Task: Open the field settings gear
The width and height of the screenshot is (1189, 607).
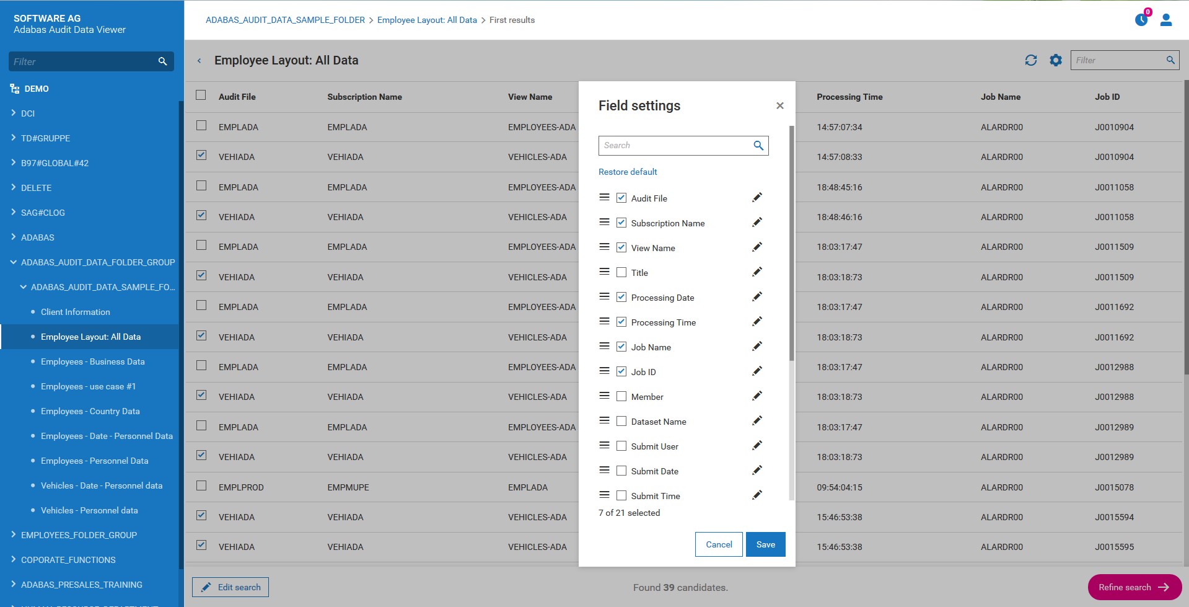Action: [x=1056, y=60]
